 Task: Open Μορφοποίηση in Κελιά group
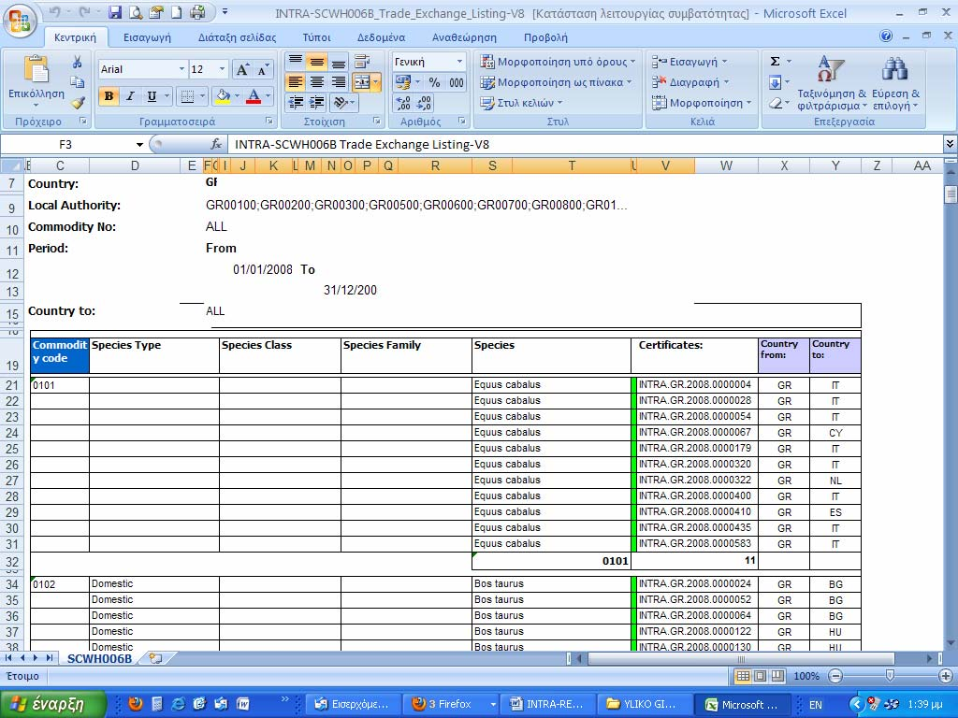[702, 103]
